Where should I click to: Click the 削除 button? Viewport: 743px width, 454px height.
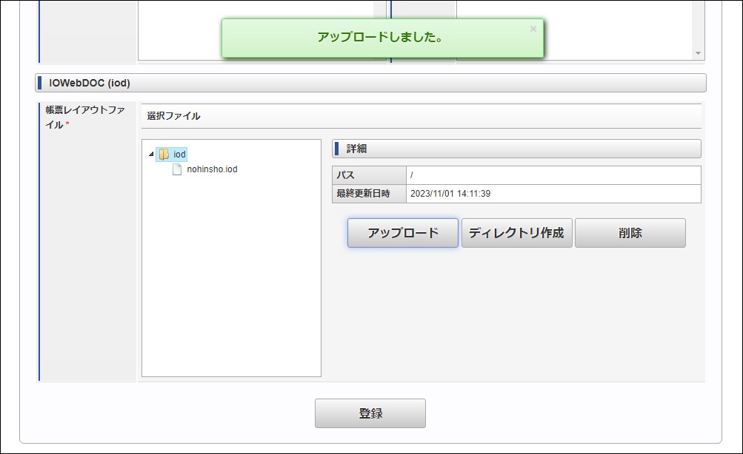(x=630, y=233)
